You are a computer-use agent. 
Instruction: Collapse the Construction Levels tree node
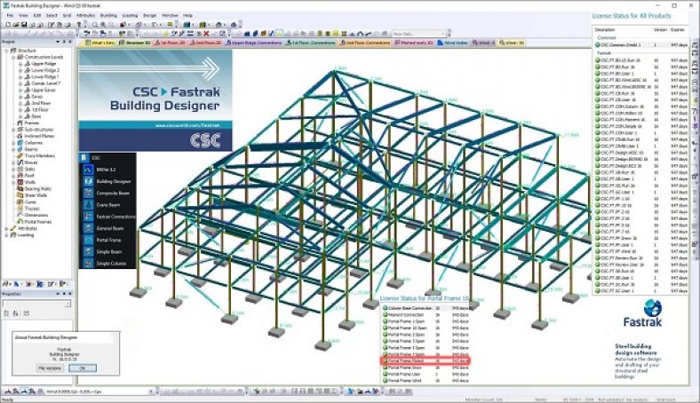pos(13,57)
